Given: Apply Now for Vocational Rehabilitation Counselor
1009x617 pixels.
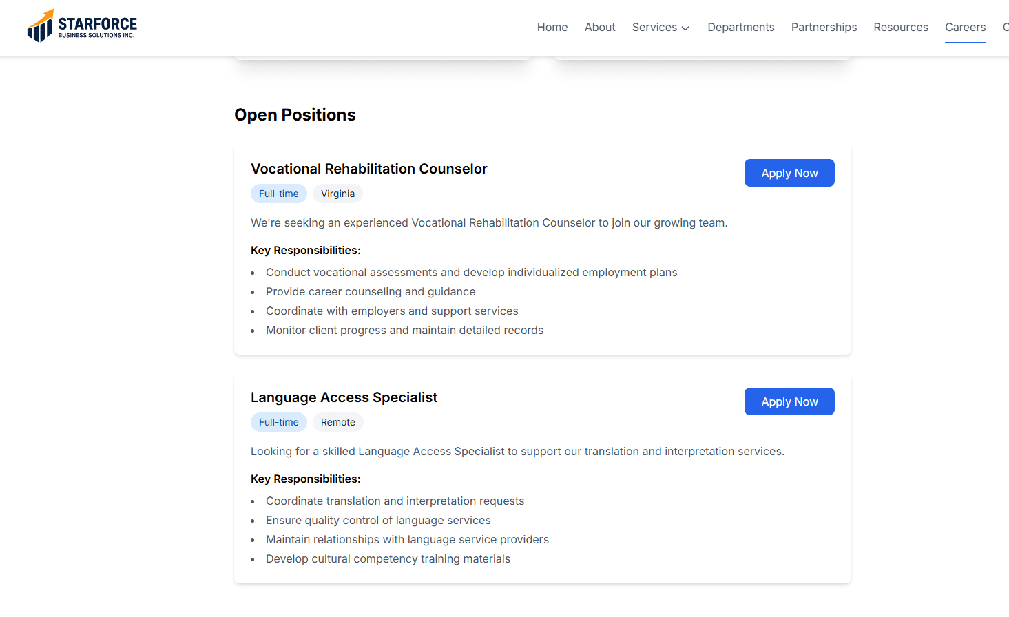Looking at the screenshot, I should pos(789,173).
